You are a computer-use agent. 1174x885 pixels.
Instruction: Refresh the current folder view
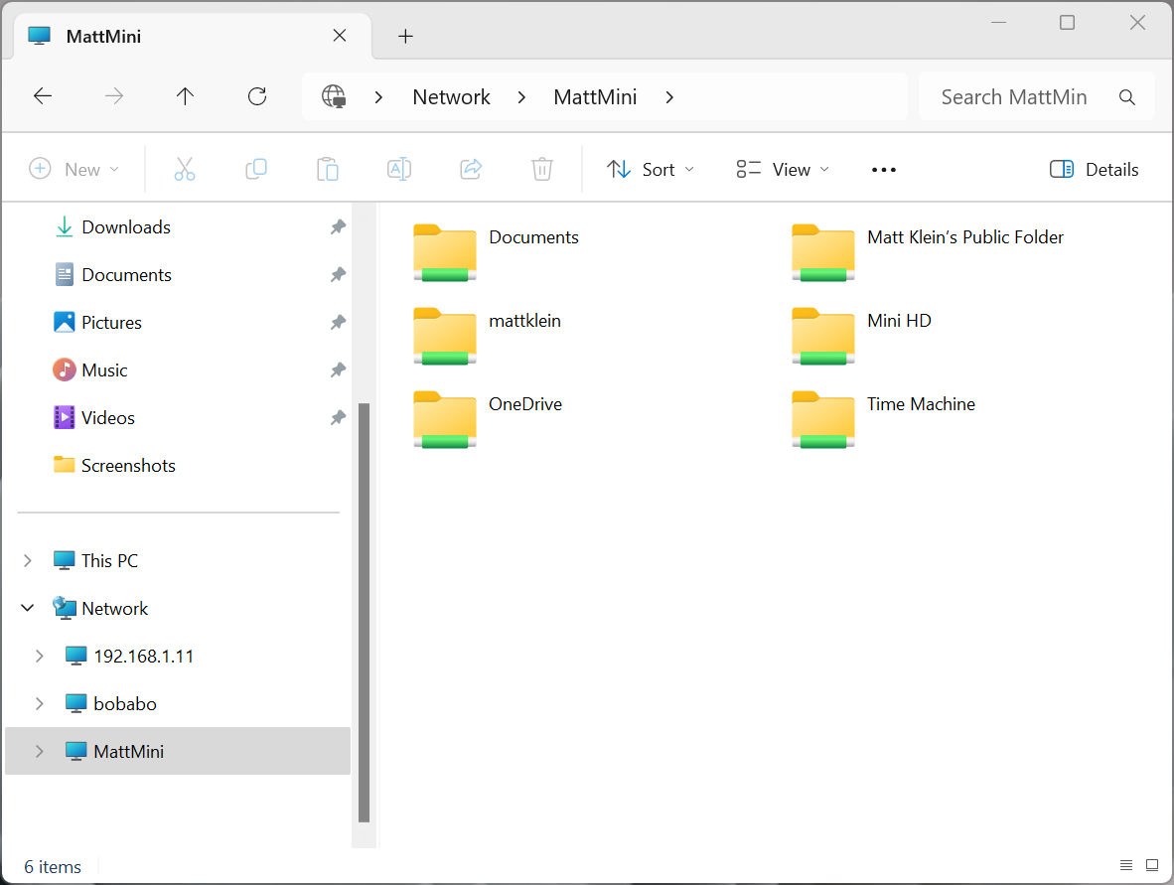click(x=257, y=96)
